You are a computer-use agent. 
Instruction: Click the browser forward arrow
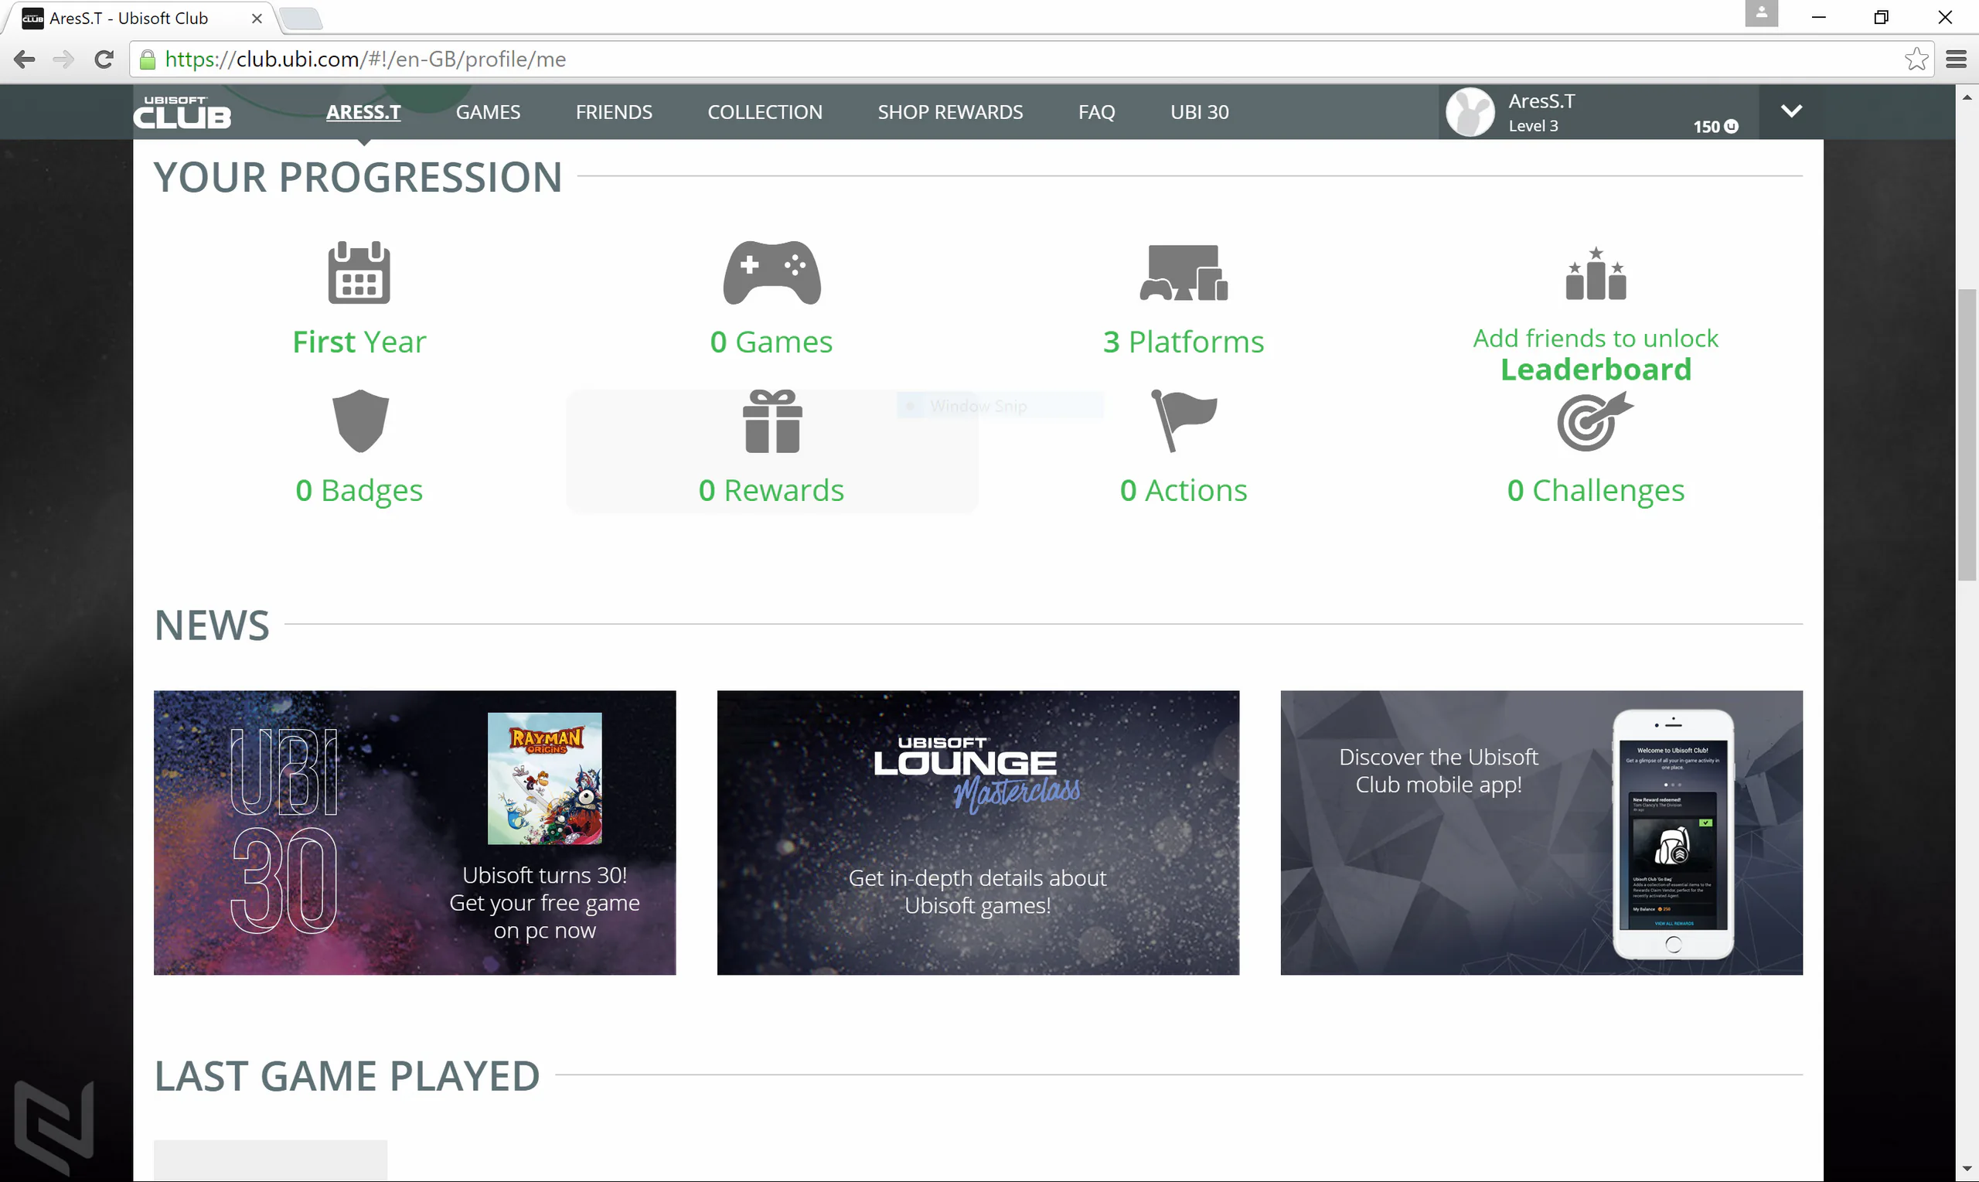tap(63, 59)
